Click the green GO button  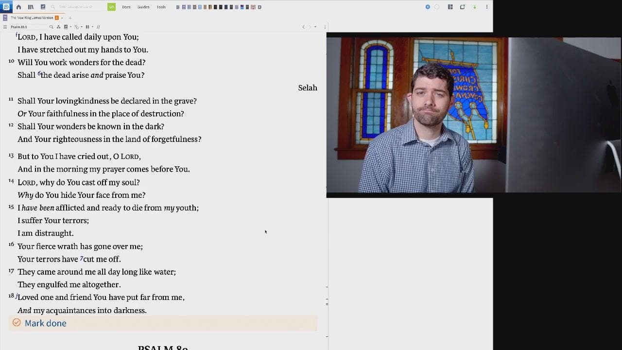[111, 7]
